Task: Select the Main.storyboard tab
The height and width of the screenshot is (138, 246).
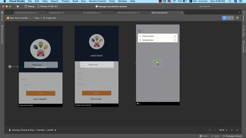Action: (x=160, y=13)
